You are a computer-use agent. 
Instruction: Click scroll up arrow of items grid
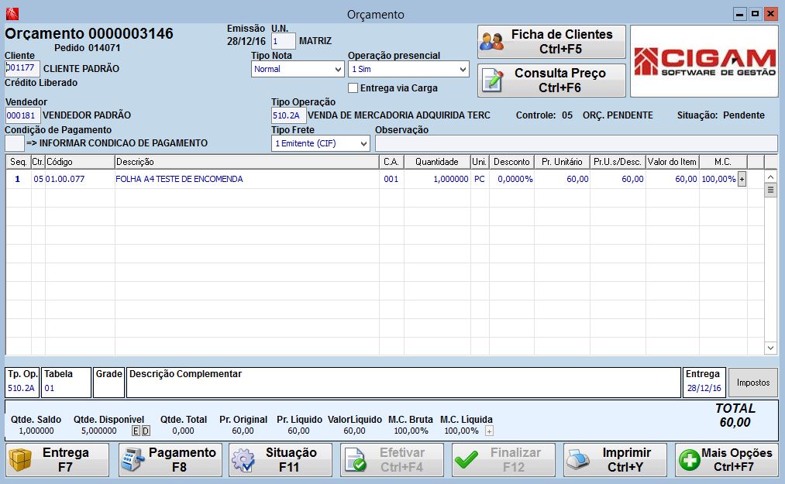(x=770, y=177)
